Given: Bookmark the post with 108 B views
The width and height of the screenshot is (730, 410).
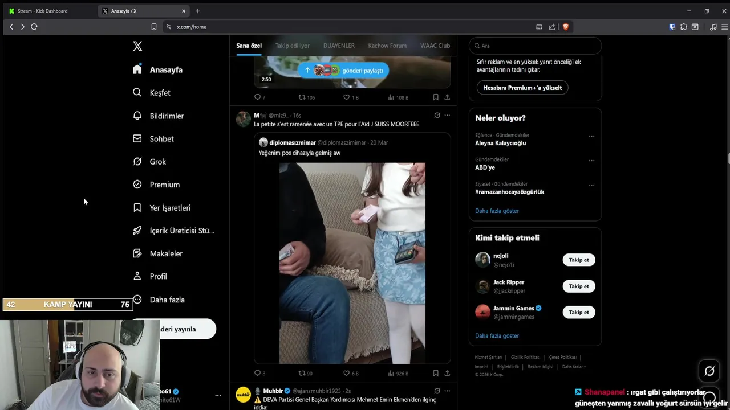Looking at the screenshot, I should tap(436, 97).
